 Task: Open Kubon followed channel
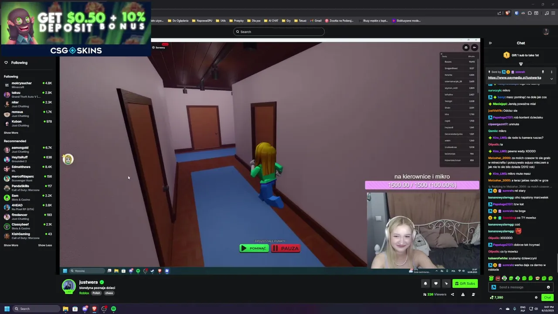[28, 123]
